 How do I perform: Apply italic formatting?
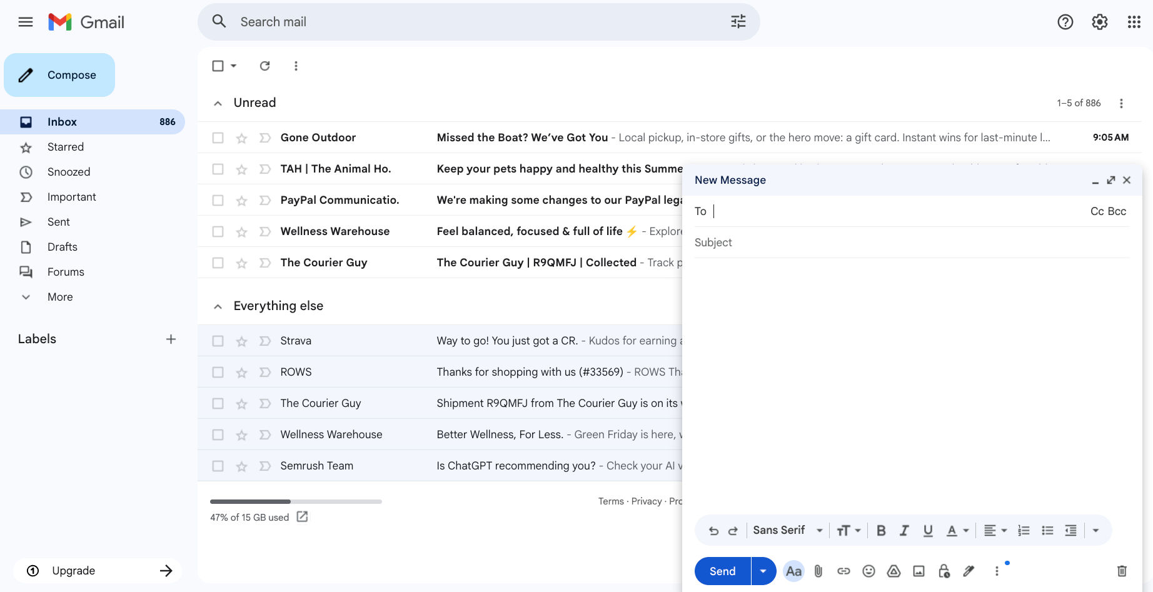(904, 531)
